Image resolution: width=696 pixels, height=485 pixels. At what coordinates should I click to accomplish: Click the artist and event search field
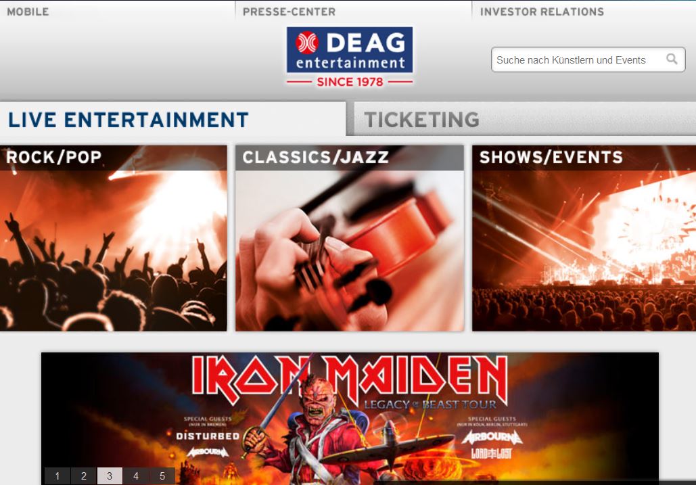[588, 60]
